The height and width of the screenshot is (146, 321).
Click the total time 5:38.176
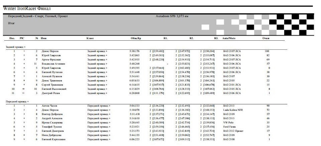(134, 51)
